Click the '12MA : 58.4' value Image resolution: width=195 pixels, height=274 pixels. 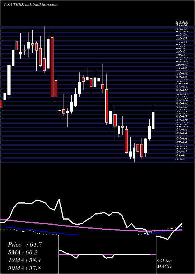(25, 260)
